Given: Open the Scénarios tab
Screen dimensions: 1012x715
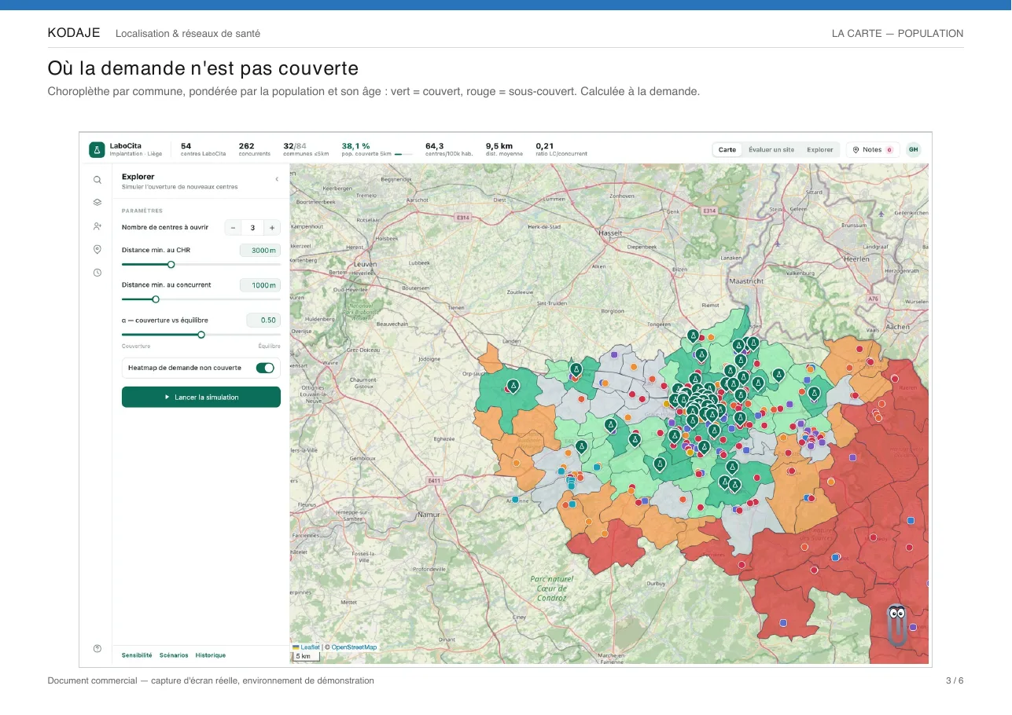Looking at the screenshot, I should (174, 655).
